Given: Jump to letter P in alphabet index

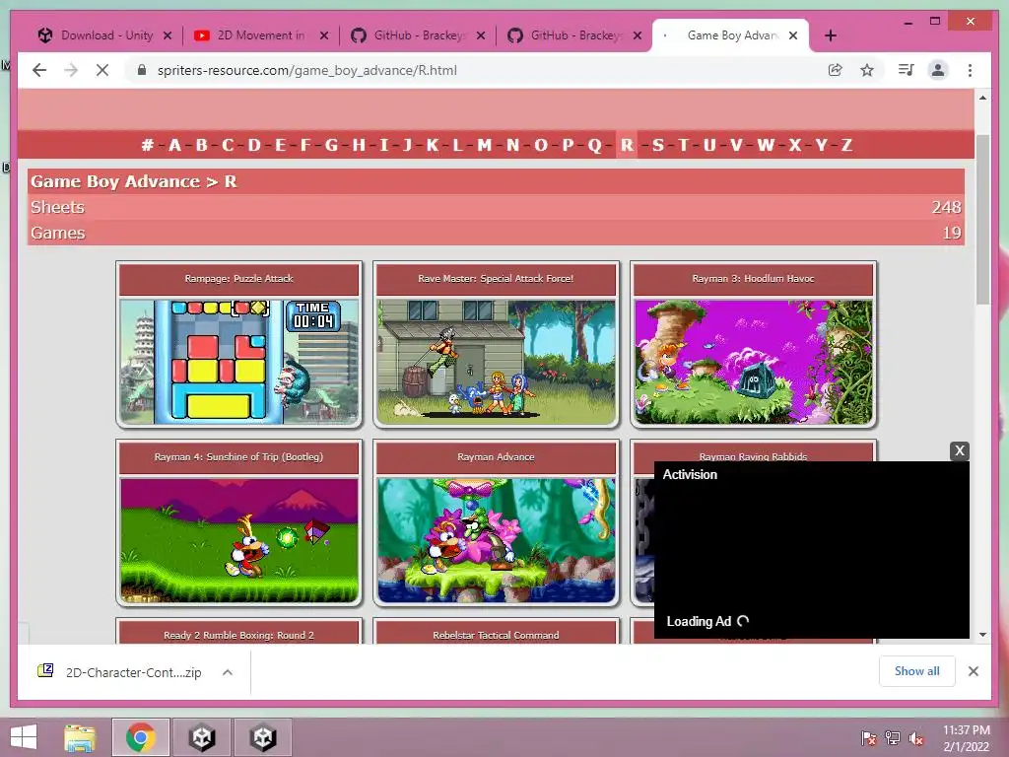Looking at the screenshot, I should point(568,145).
